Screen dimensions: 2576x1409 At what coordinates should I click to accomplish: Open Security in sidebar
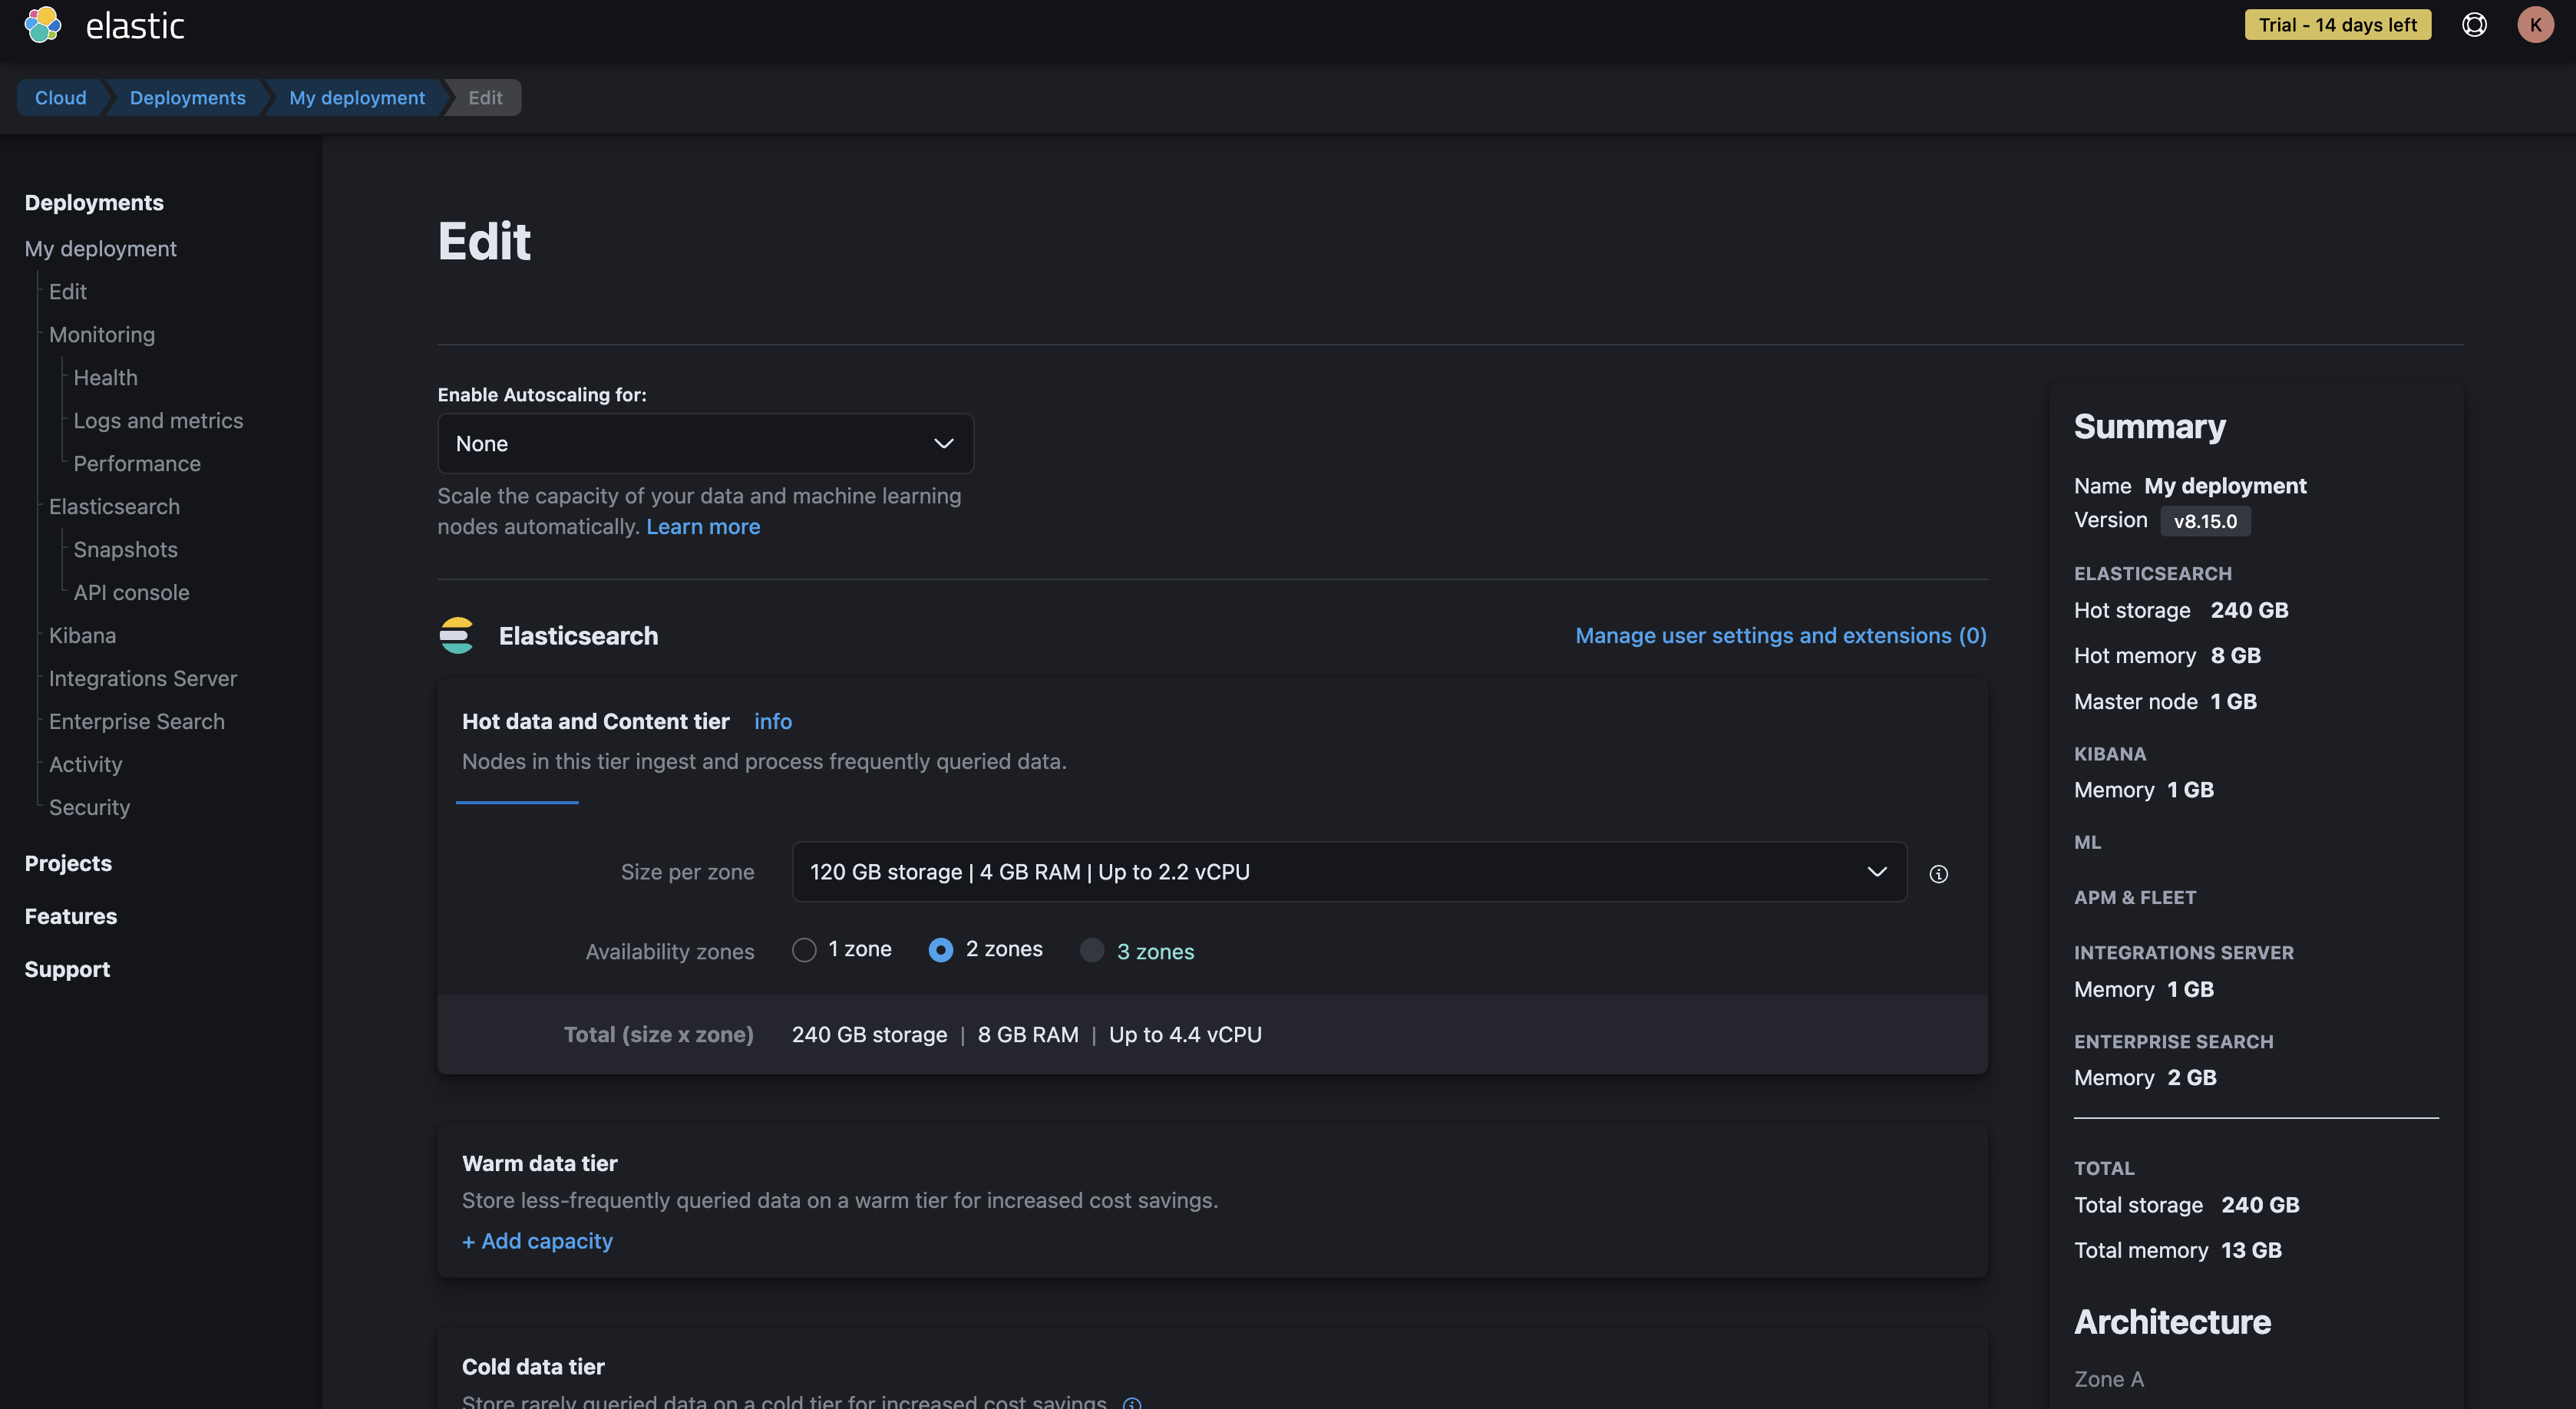(x=89, y=808)
